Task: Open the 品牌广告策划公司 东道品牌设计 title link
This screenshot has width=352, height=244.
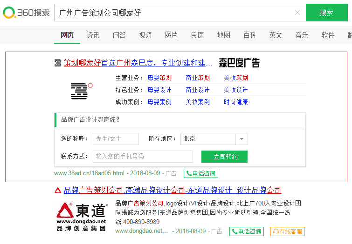Action: tap(173, 190)
